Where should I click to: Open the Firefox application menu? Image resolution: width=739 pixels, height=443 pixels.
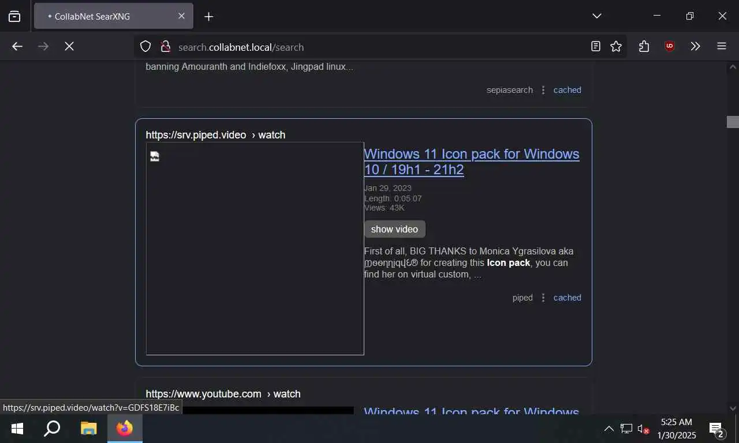coord(722,47)
